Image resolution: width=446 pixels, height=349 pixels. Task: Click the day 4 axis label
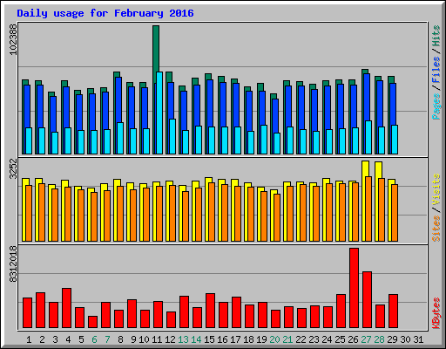pyautogui.click(x=68, y=339)
